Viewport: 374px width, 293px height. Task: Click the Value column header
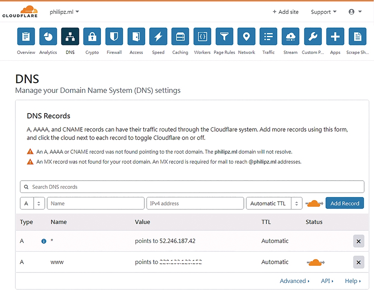pos(142,222)
